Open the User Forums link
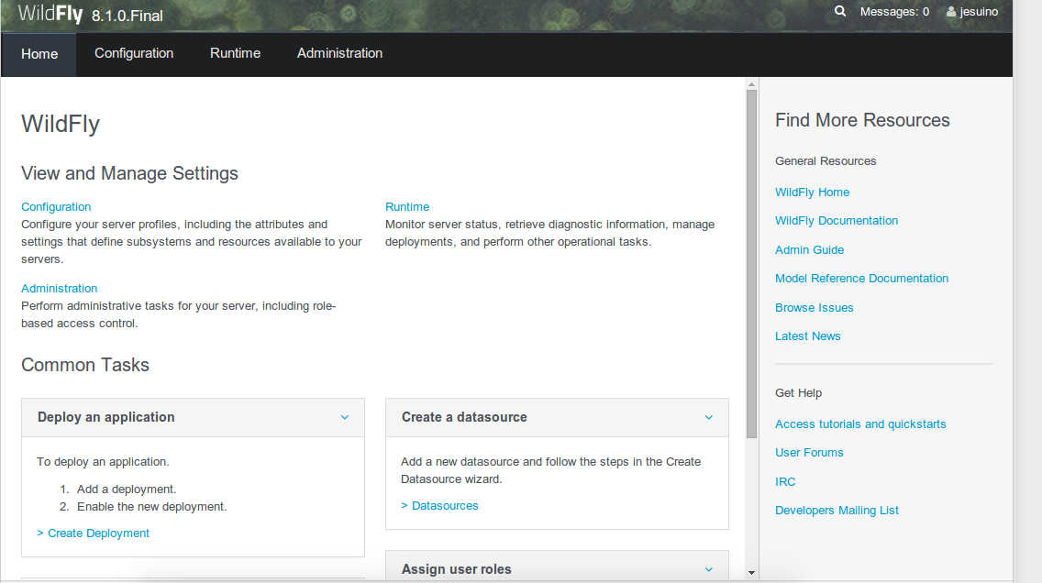This screenshot has height=583, width=1042. 809,452
